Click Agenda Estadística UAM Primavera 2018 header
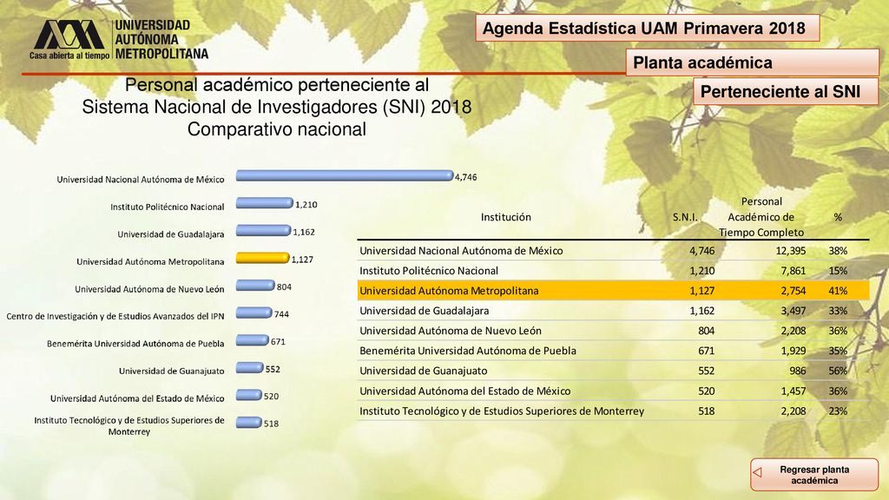 [648, 28]
